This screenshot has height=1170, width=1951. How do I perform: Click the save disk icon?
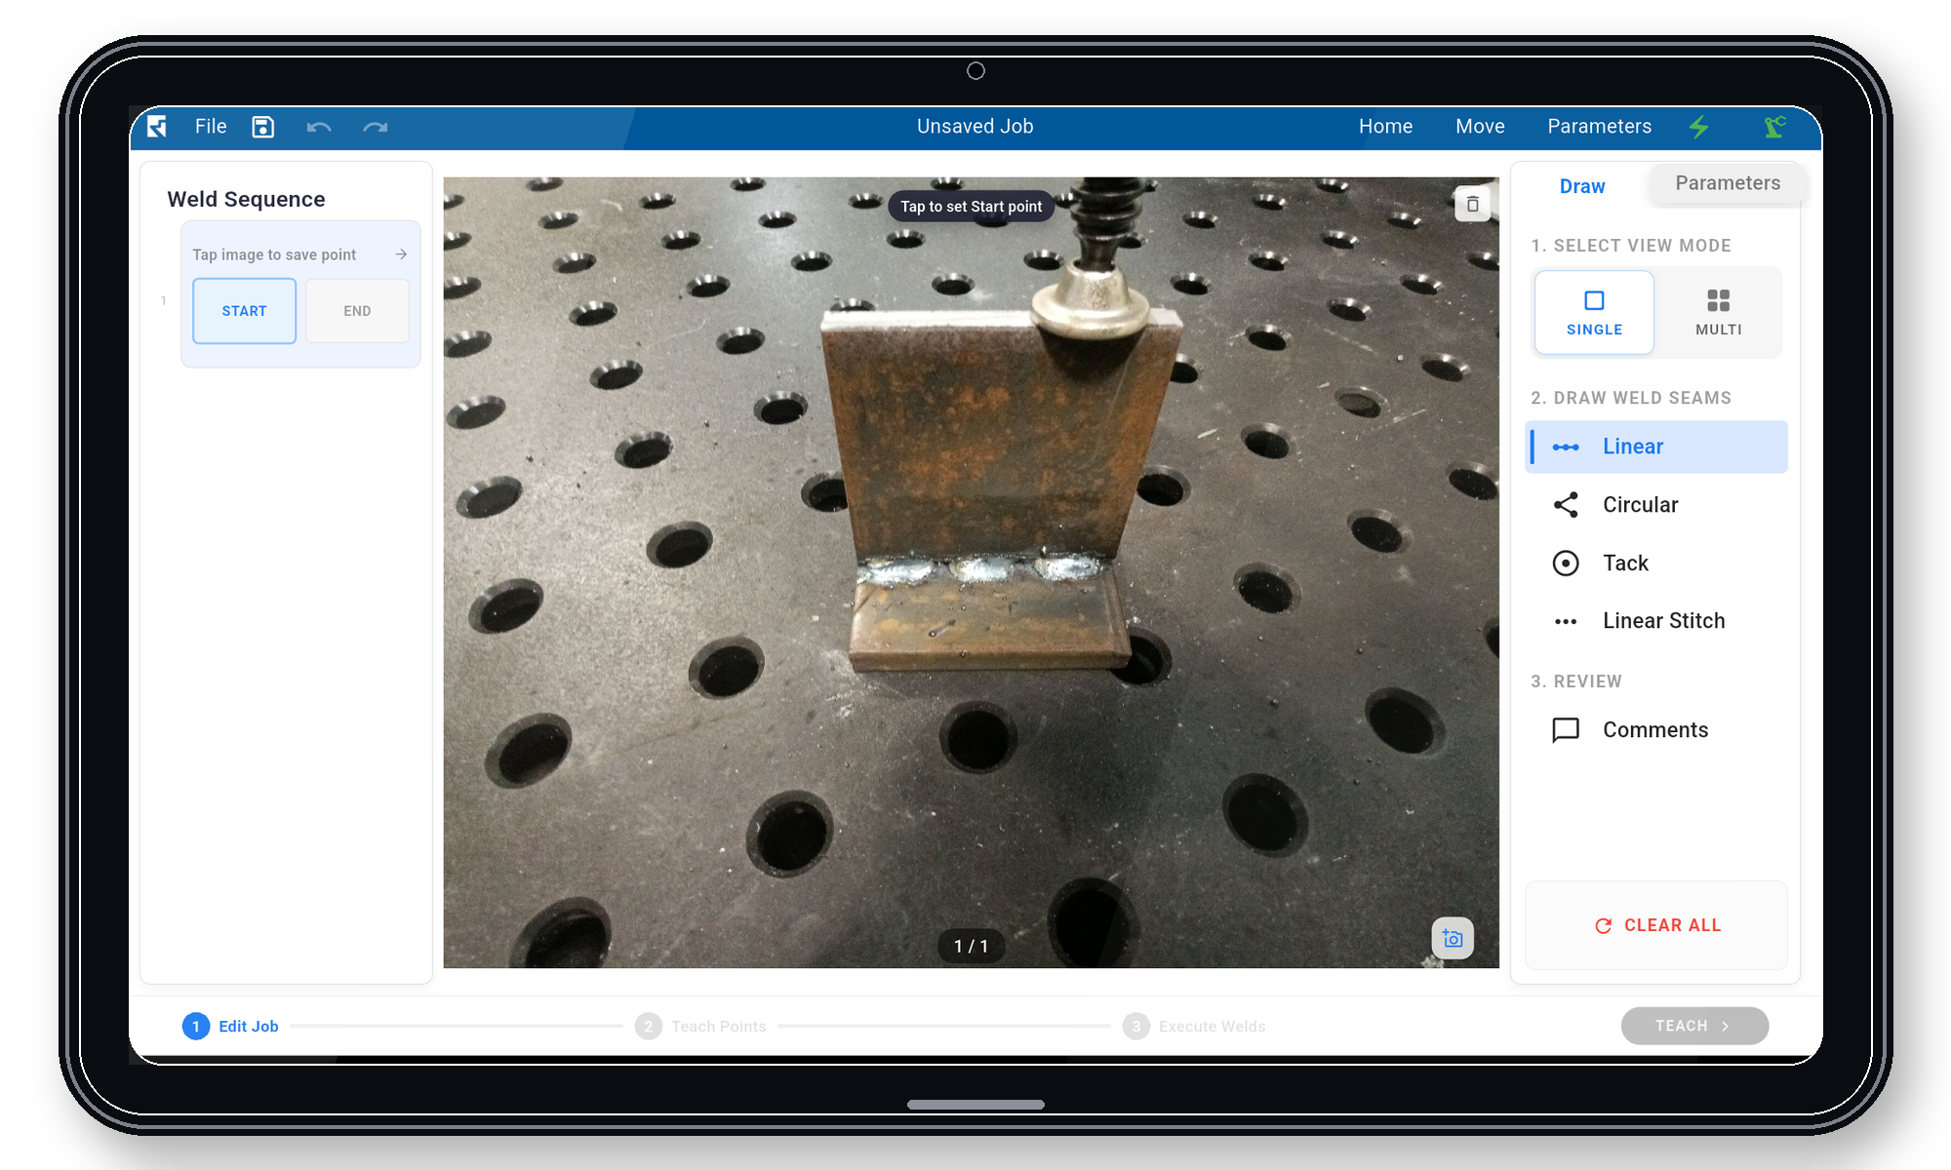pos(262,127)
